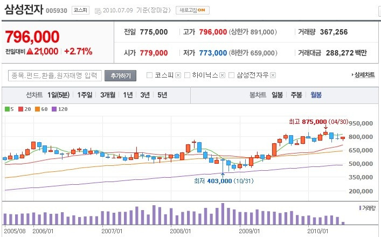381x237 pixels.
Task: Click the 최저 403,000 low marker label
Action: pos(224,181)
